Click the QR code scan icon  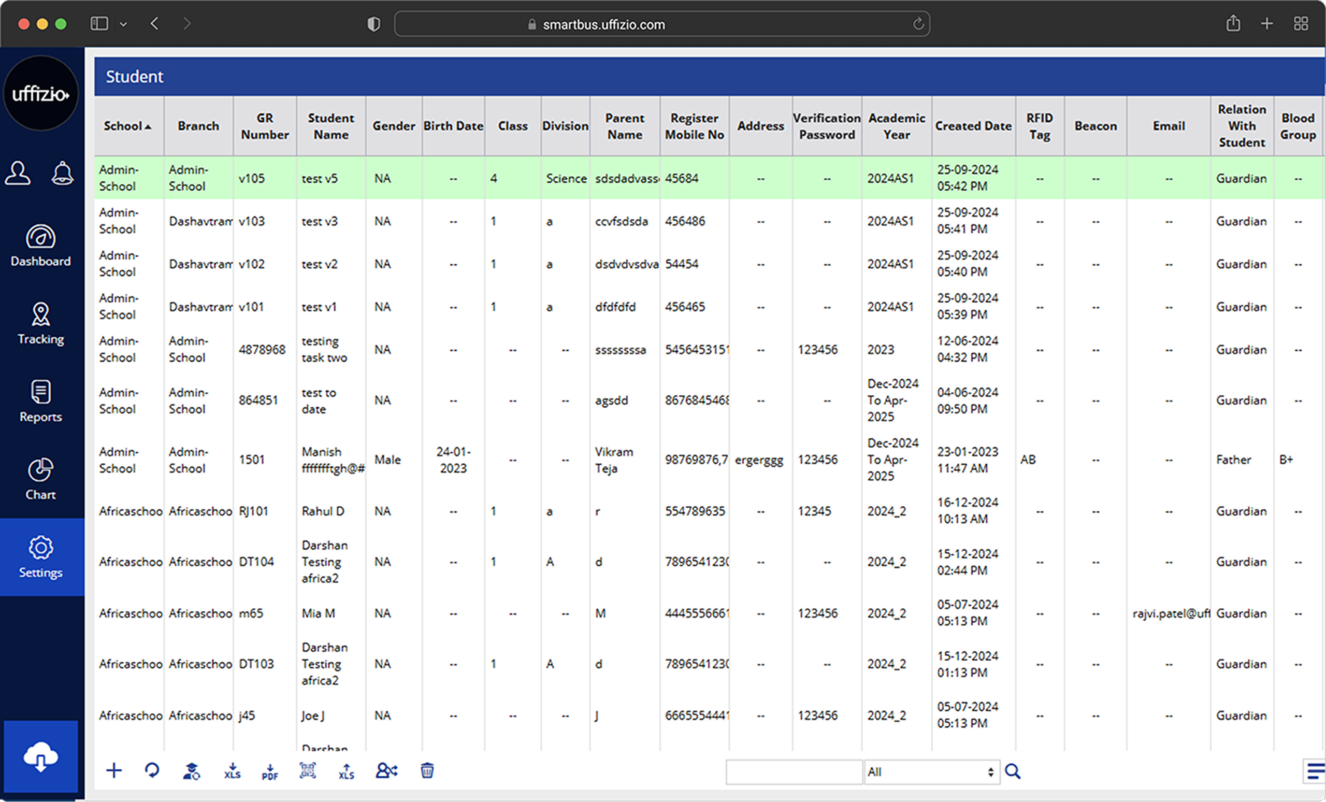(307, 771)
